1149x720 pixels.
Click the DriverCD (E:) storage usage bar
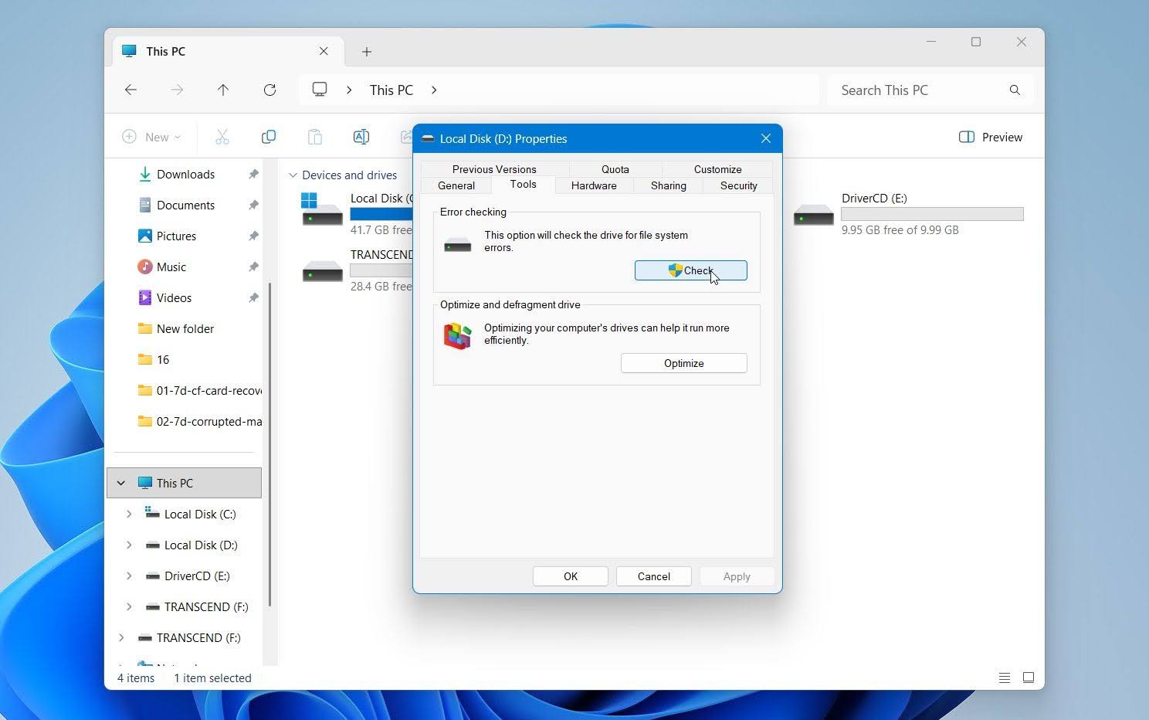click(x=933, y=214)
